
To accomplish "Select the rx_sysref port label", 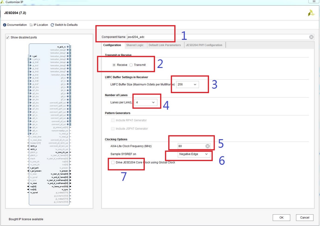I will (x=34, y=193).
